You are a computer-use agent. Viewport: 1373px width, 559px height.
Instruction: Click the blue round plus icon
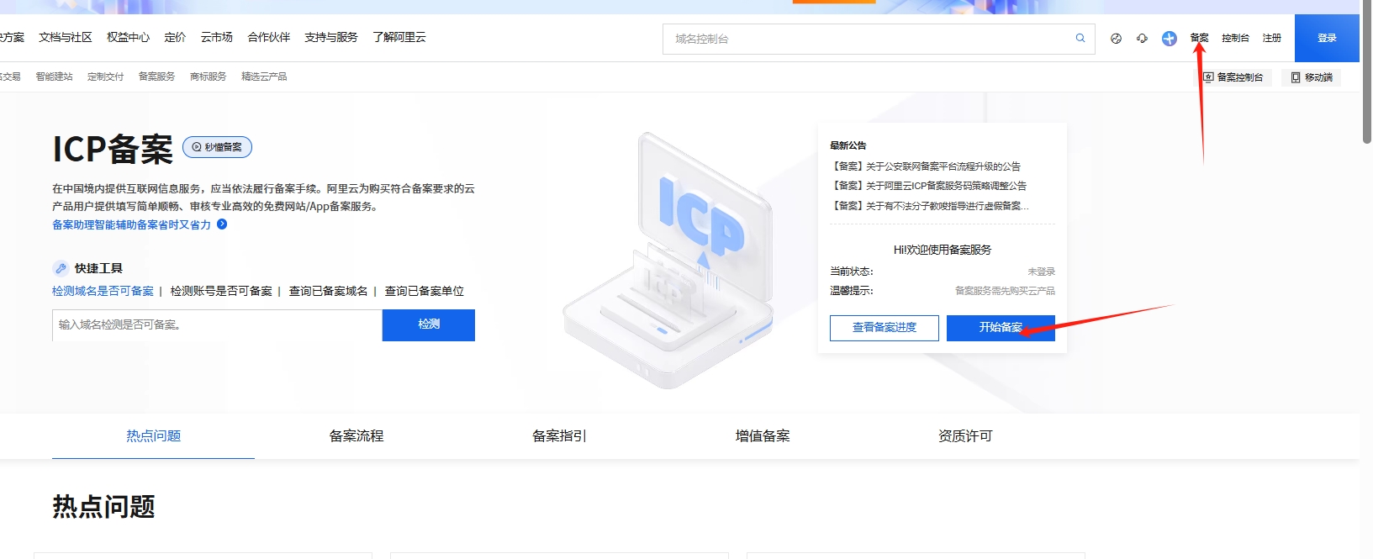click(1169, 39)
